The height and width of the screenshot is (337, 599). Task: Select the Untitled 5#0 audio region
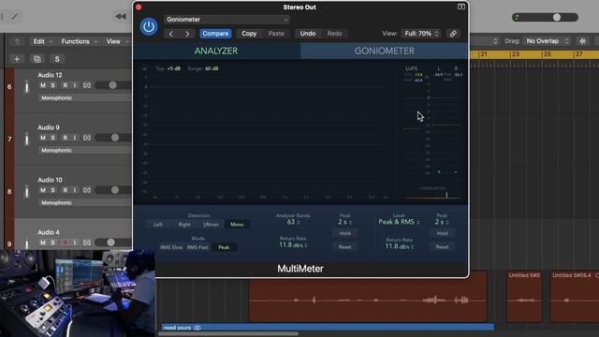[524, 297]
